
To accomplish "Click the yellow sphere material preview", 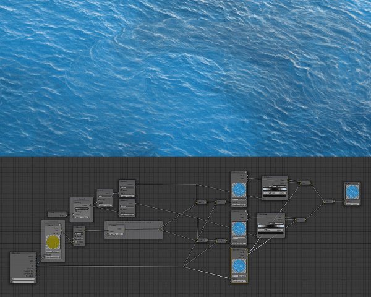I will tap(53, 242).
